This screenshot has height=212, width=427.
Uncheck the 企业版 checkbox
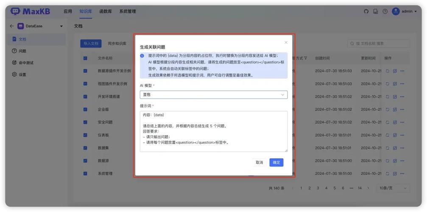pyautogui.click(x=85, y=109)
